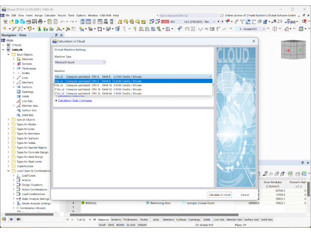Image resolution: width=311 pixels, height=233 pixels.
Task: Open Calculation Tasks | Company link
Action: click(x=75, y=101)
